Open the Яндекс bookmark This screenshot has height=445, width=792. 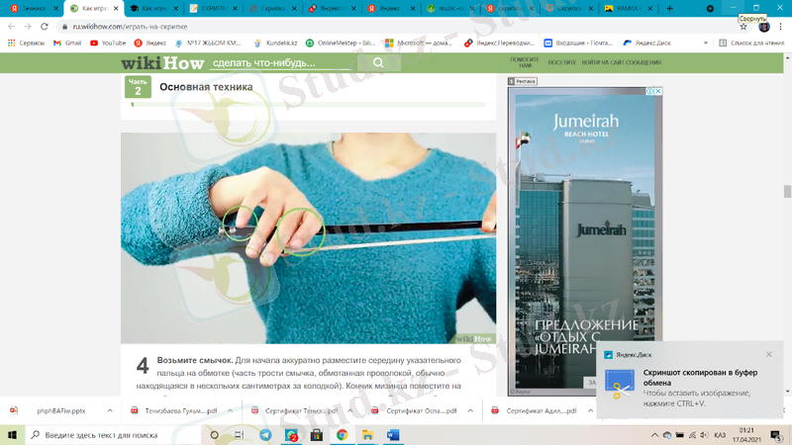pos(150,43)
